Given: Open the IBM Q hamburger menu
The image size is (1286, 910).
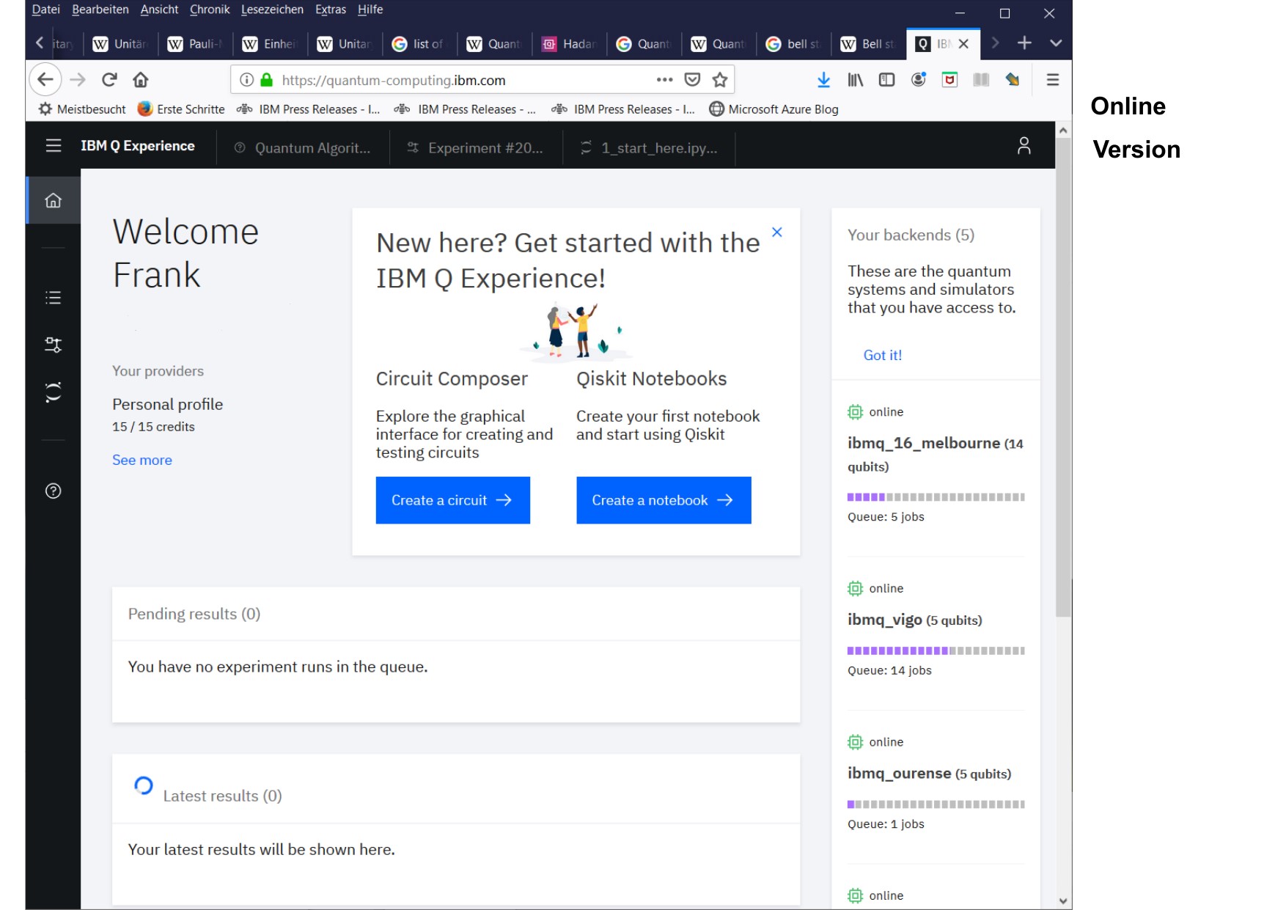Looking at the screenshot, I should click(53, 146).
